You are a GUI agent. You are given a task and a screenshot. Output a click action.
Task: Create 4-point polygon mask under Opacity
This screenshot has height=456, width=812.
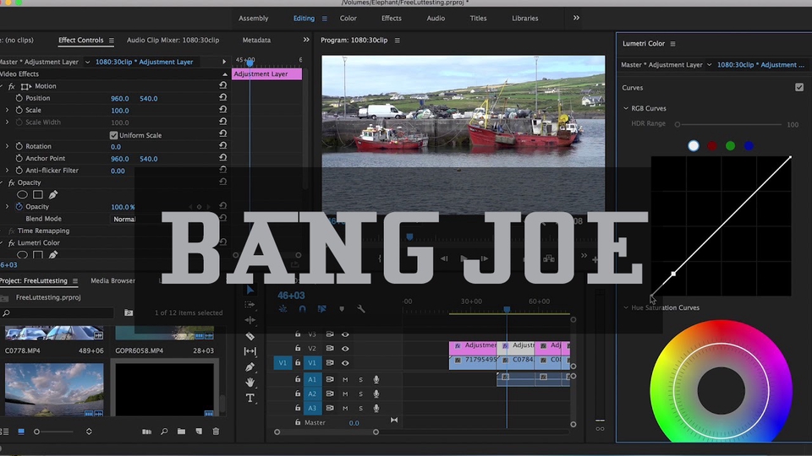point(38,194)
